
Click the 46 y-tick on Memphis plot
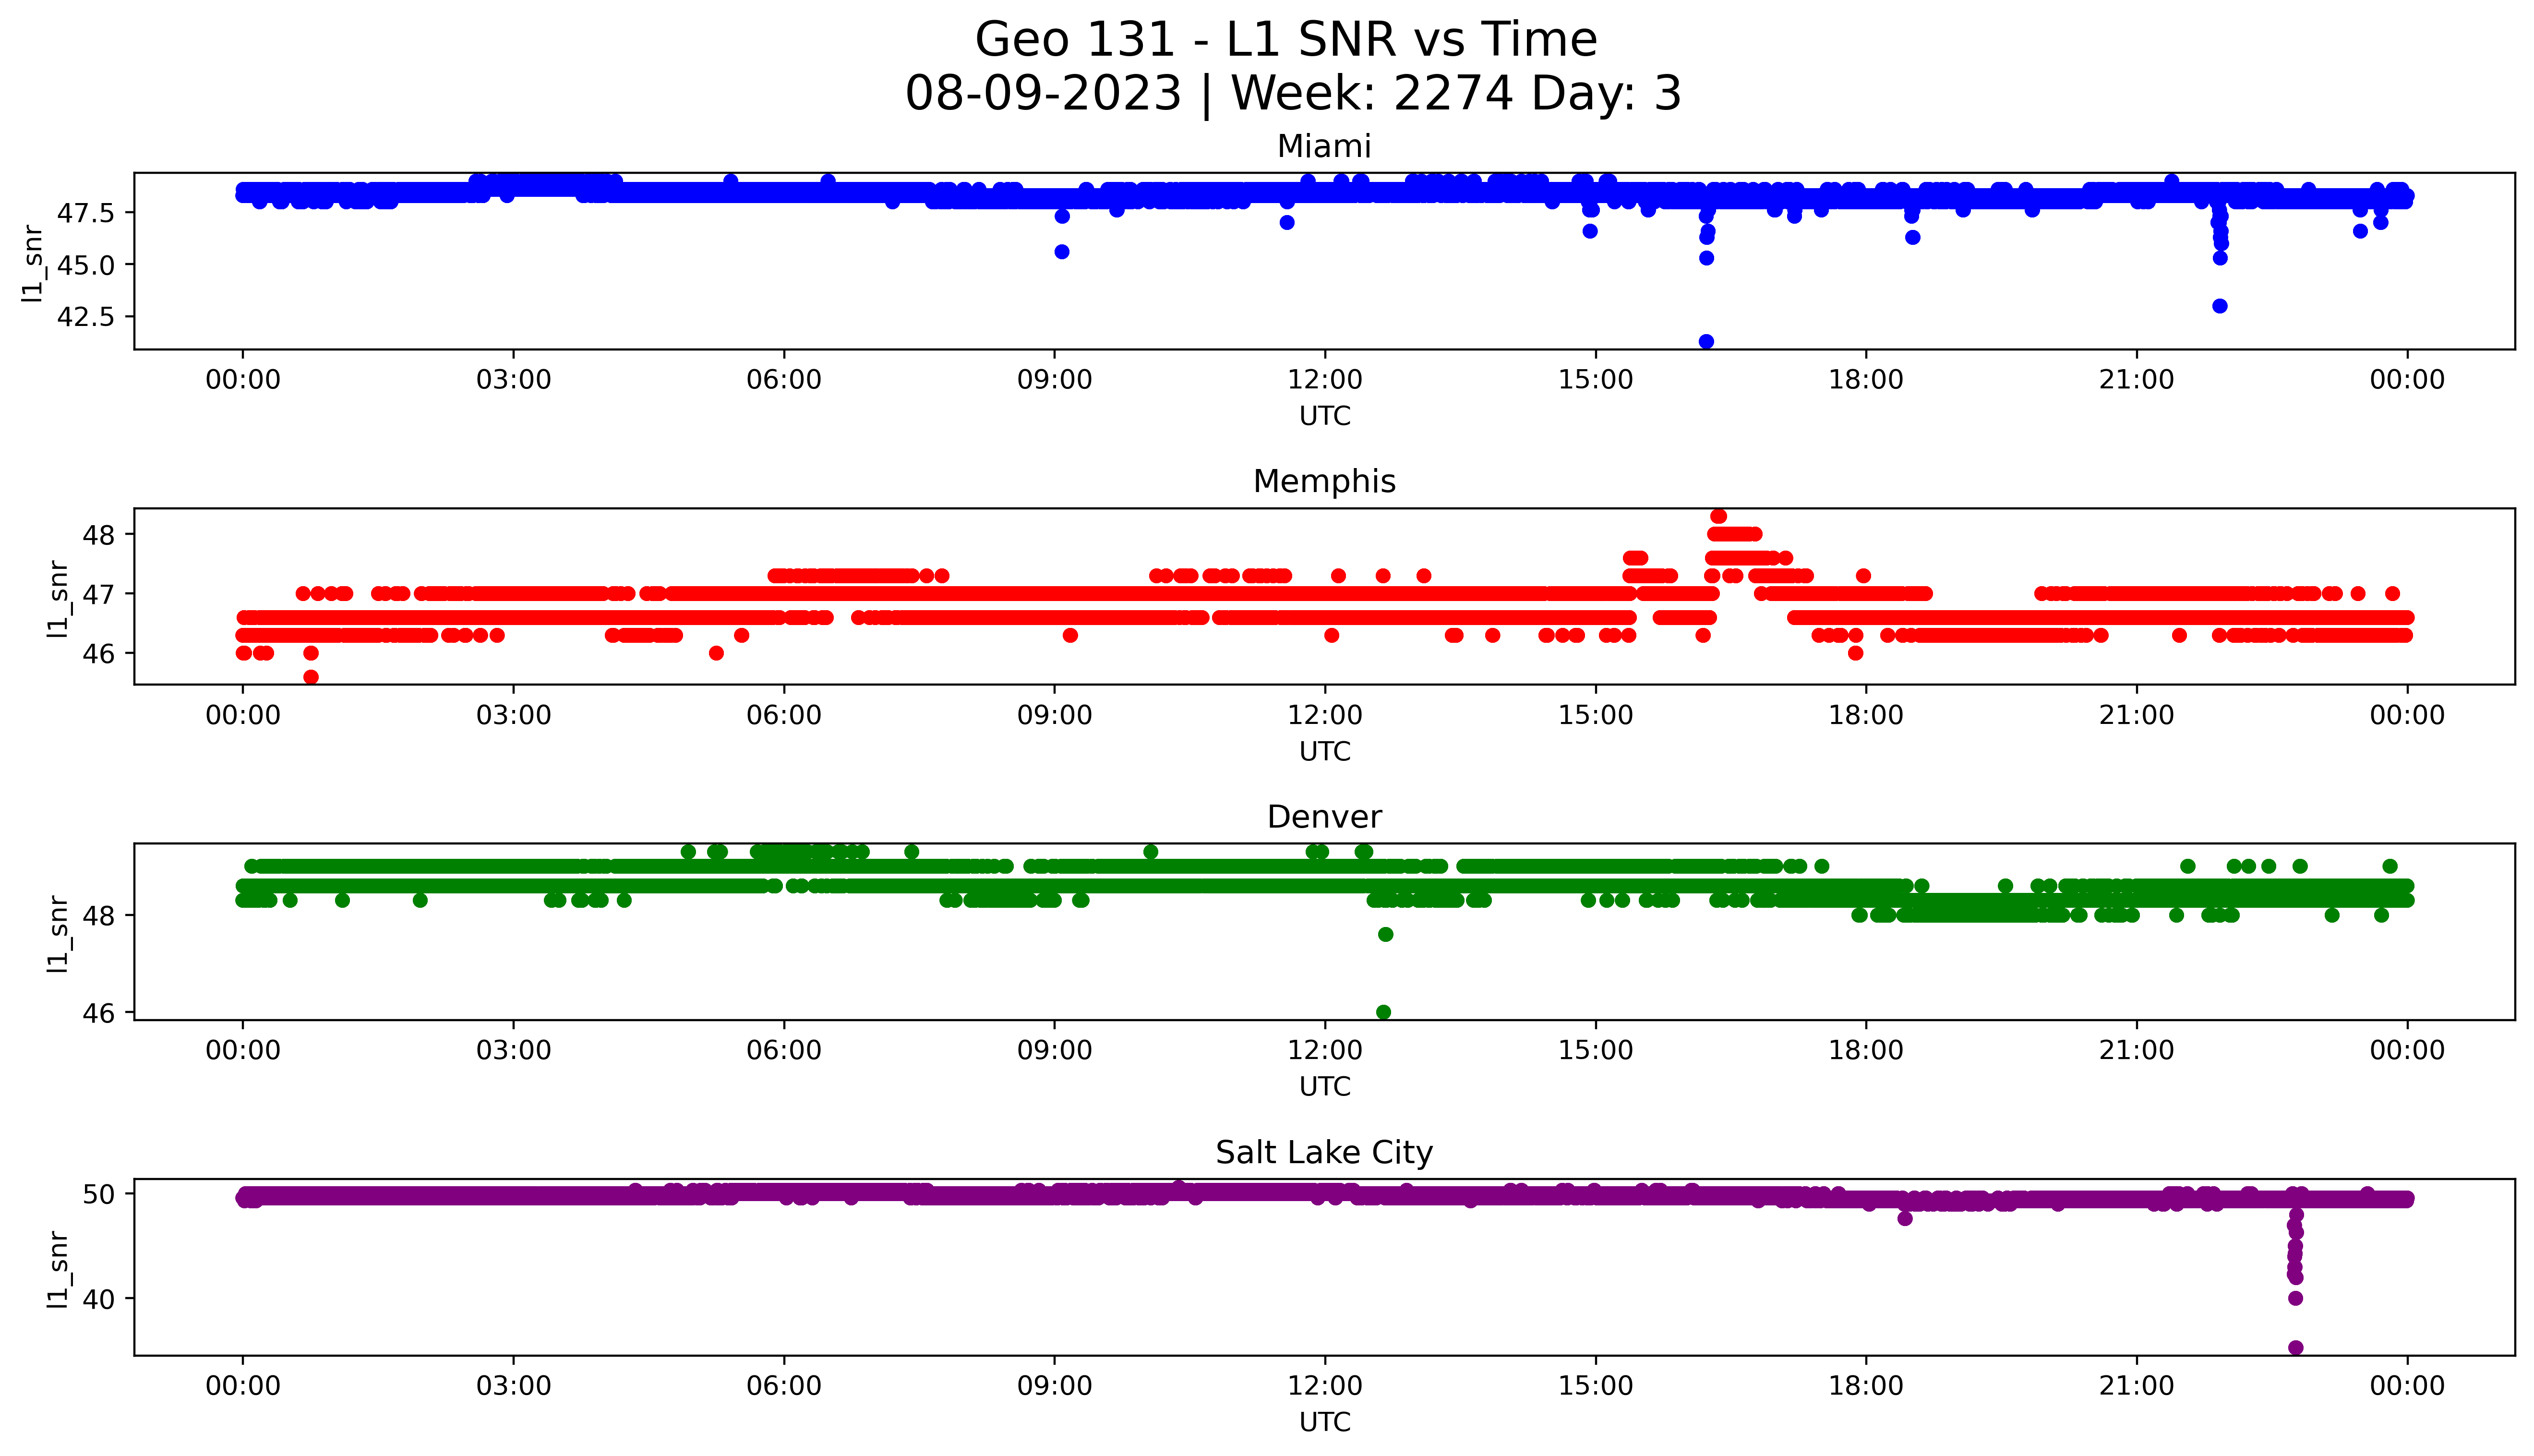(x=99, y=654)
